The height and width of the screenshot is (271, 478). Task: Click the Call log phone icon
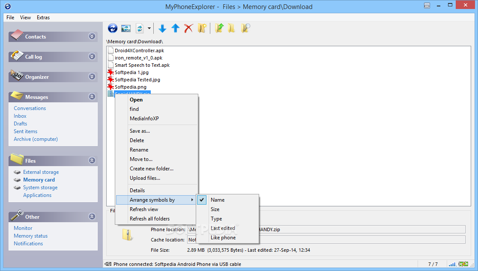[x=16, y=56]
